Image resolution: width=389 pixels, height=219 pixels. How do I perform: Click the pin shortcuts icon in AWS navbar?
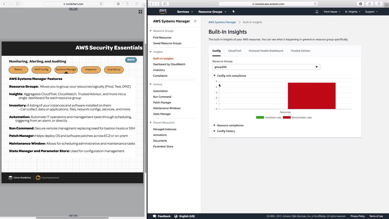click(233, 12)
